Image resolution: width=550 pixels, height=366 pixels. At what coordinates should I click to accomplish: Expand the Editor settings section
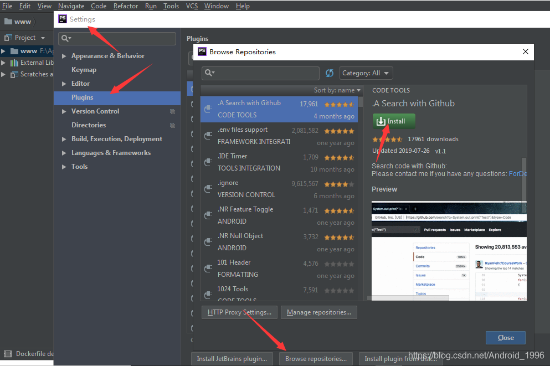[64, 84]
